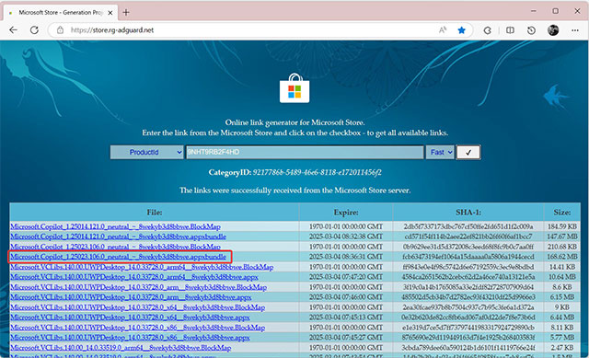Download VCLibs UWPDesktop 14.0.33728.0 arm64 appx link
This screenshot has width=589, height=358.
(x=134, y=277)
